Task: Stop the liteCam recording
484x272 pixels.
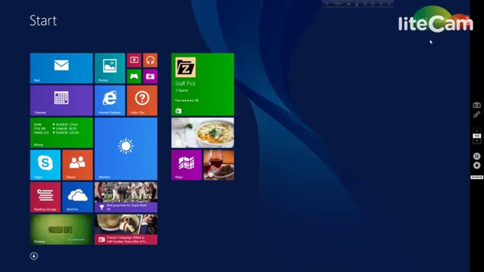Action: pyautogui.click(x=477, y=165)
